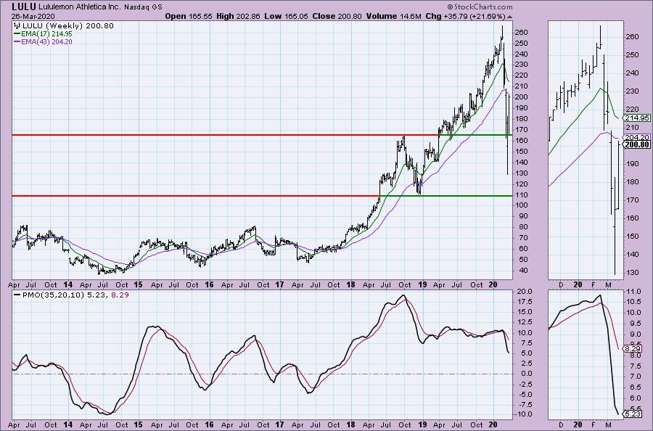
Task: Click the Nasdaq GS exchange label
Action: (x=143, y=7)
